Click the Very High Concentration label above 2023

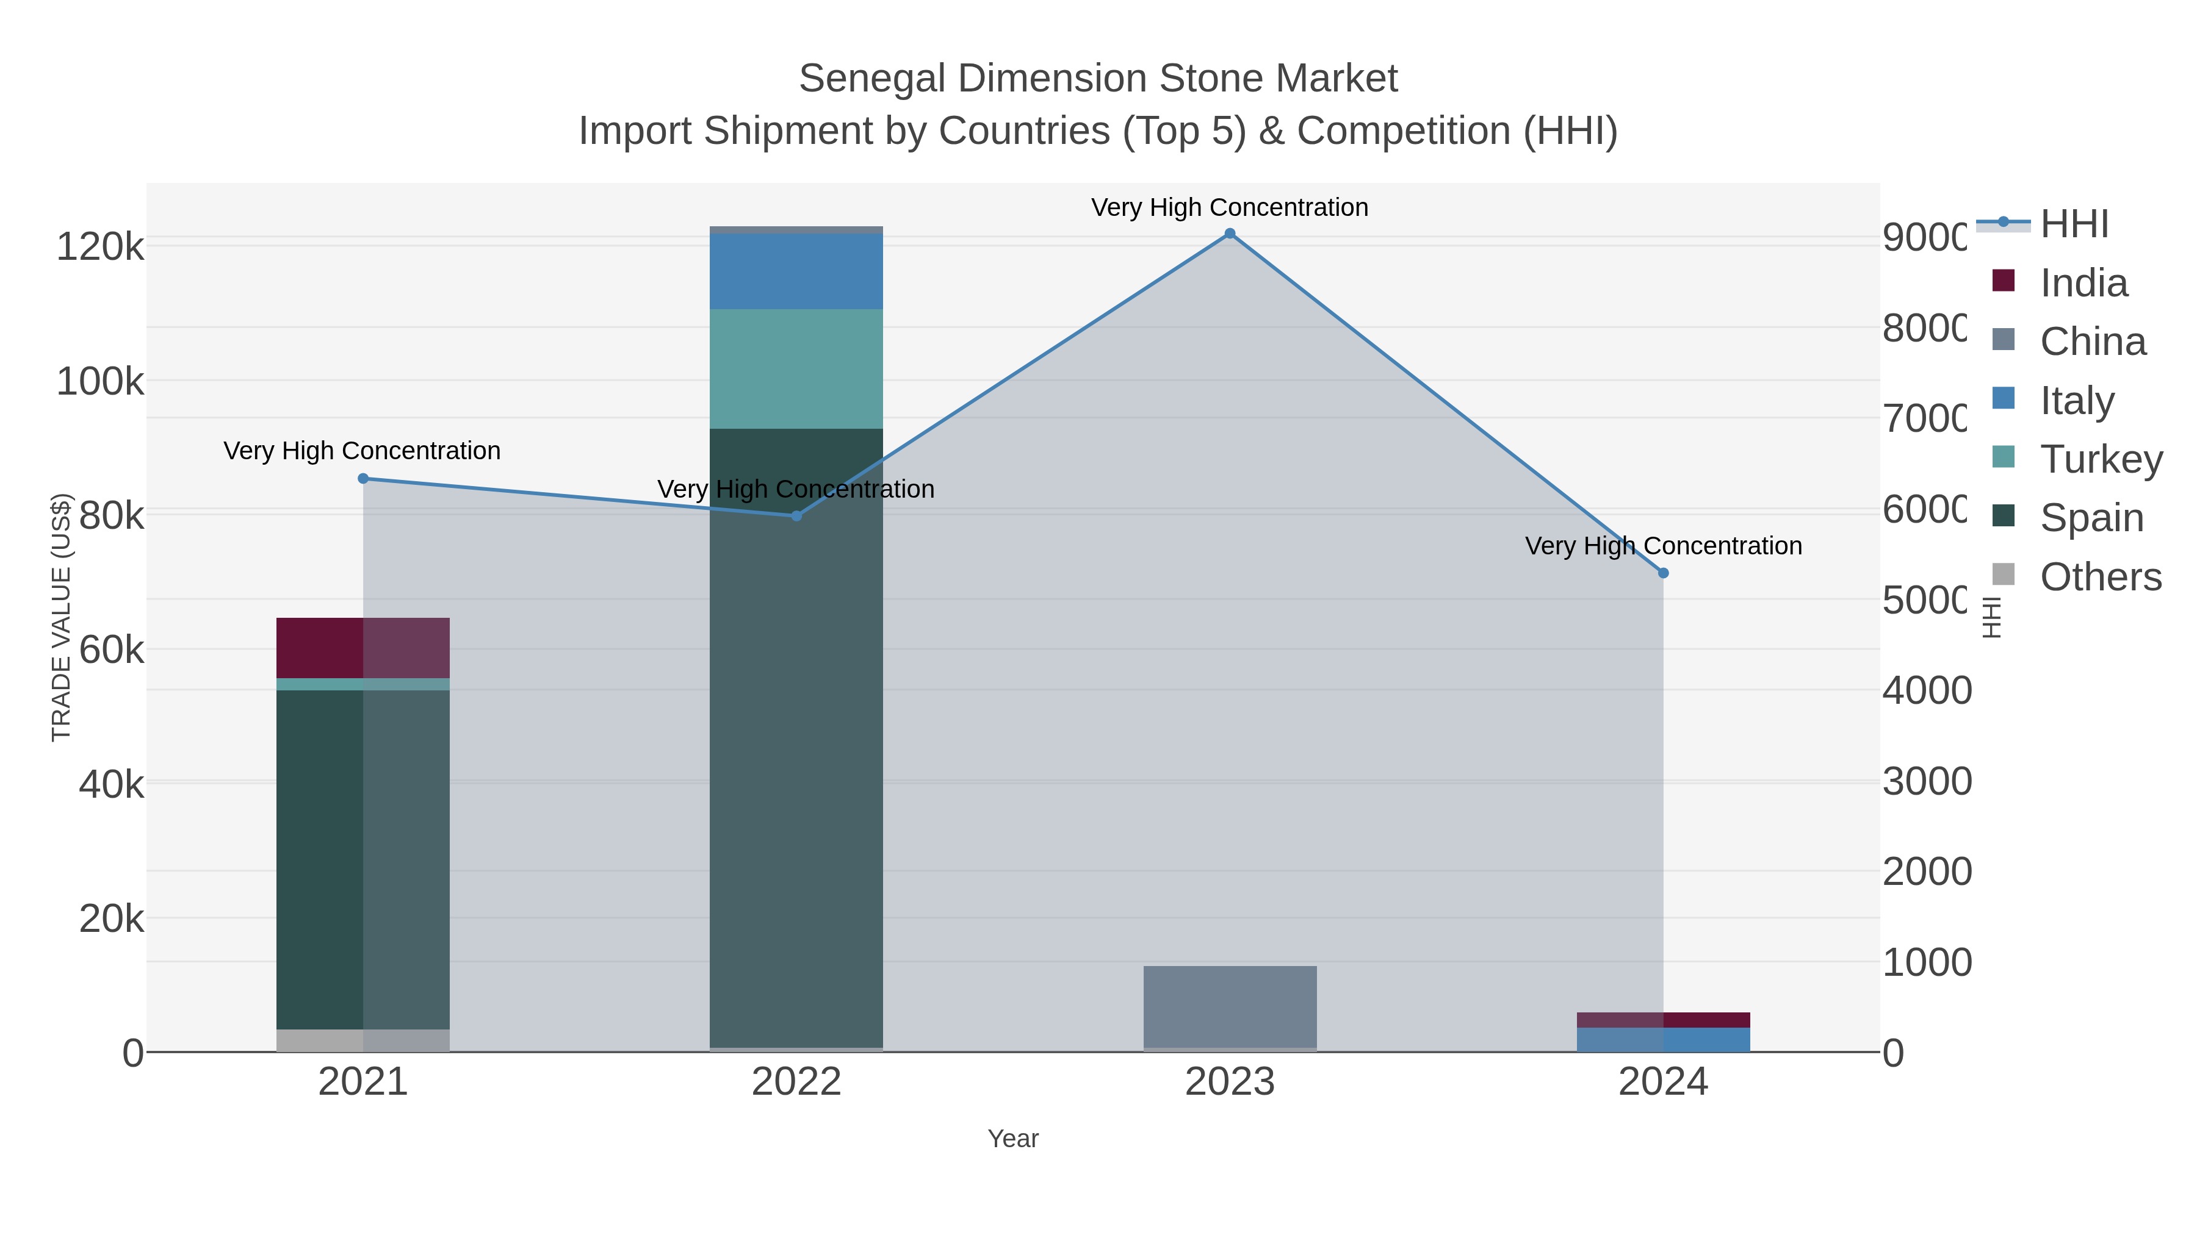point(1230,207)
